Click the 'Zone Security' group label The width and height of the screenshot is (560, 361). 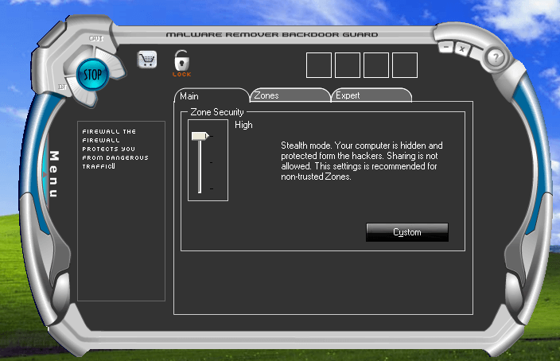pos(217,112)
